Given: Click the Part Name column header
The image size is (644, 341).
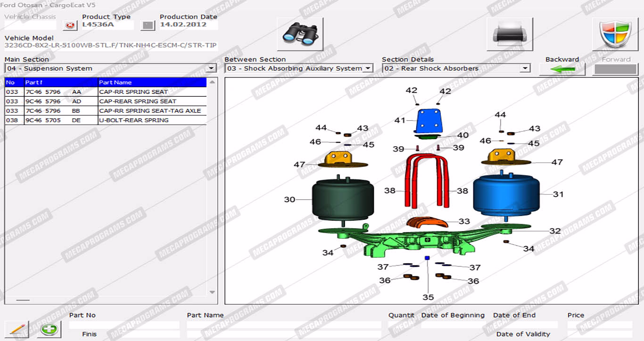Looking at the screenshot, I should pos(152,83).
